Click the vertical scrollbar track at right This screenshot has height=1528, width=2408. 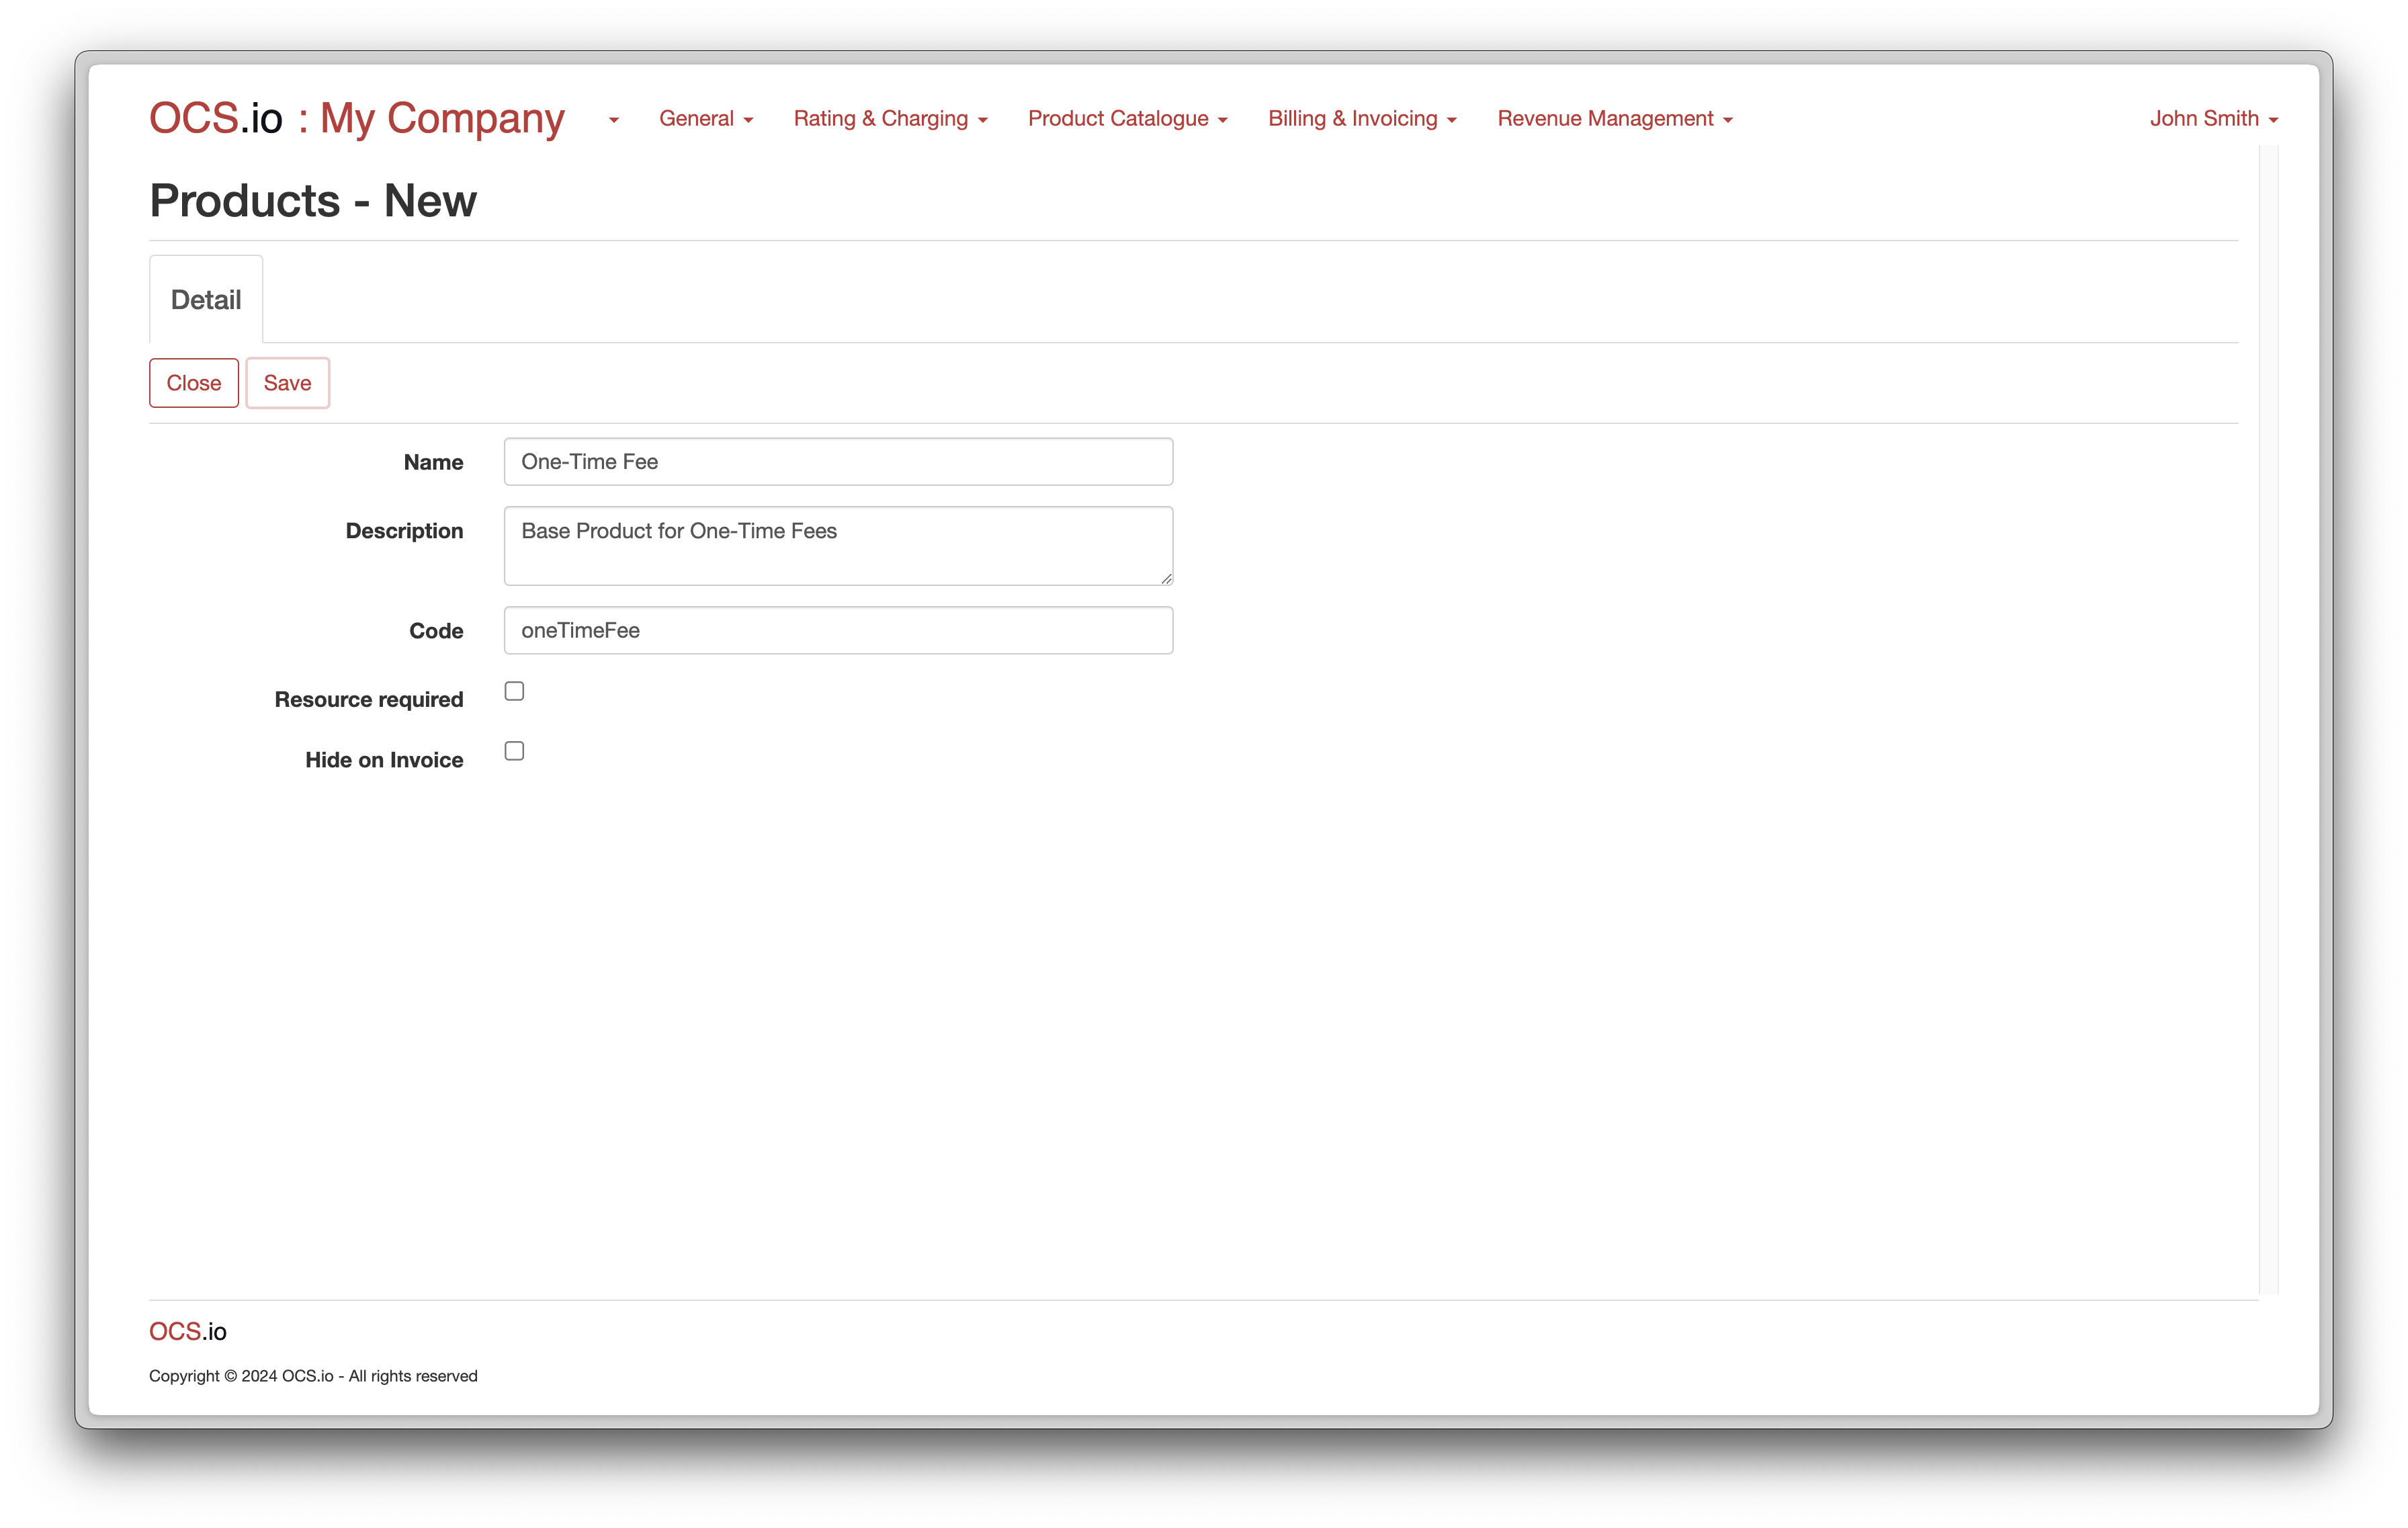(2268, 720)
